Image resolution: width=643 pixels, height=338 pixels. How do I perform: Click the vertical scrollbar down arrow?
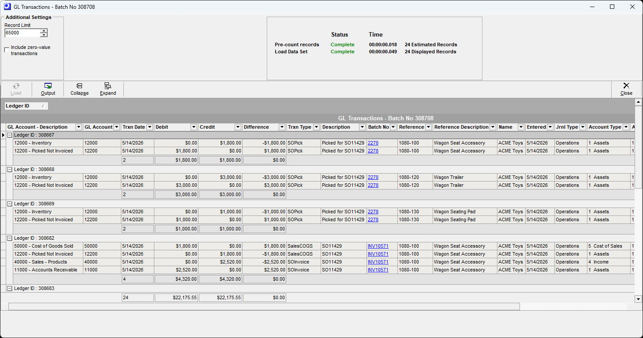[x=638, y=299]
